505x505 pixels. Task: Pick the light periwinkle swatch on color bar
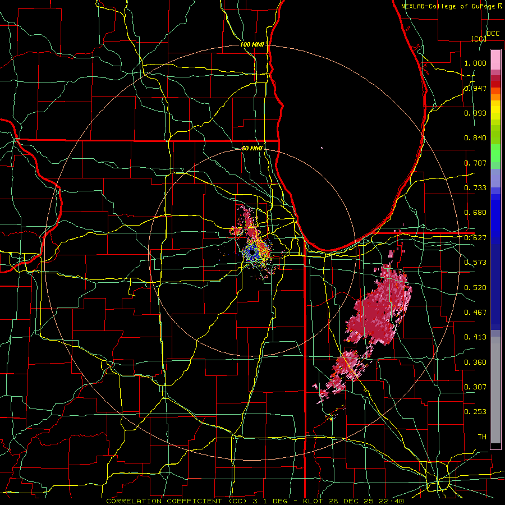pyautogui.click(x=495, y=178)
